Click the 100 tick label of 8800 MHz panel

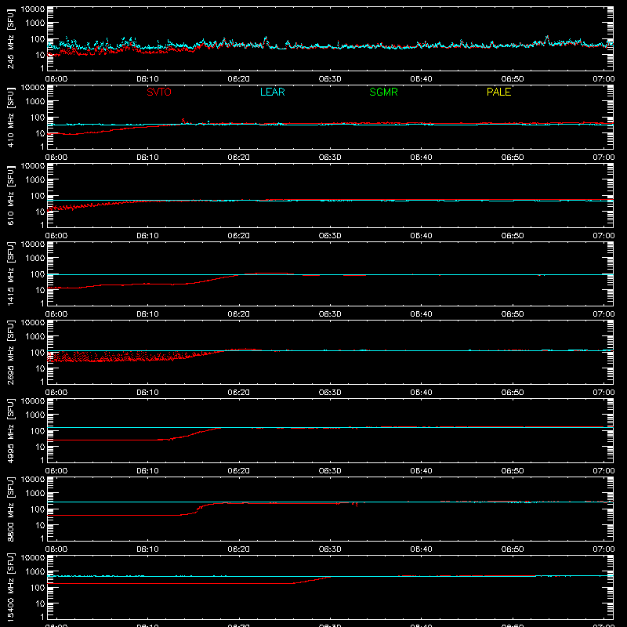(x=38, y=509)
